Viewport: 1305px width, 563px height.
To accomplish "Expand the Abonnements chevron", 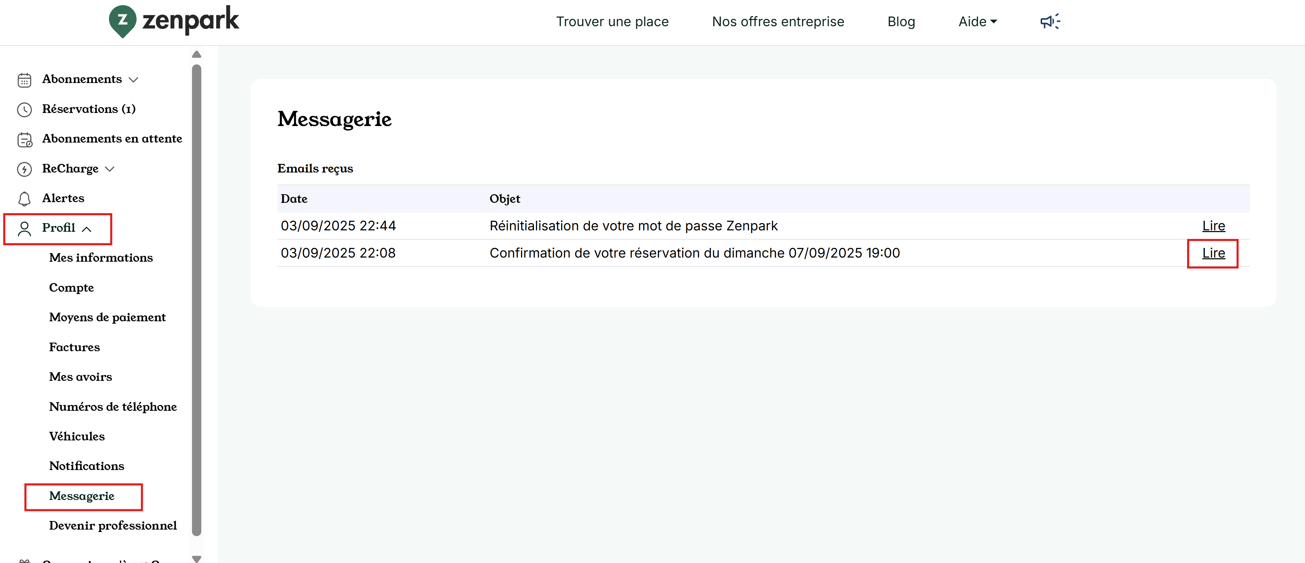I will click(x=133, y=80).
